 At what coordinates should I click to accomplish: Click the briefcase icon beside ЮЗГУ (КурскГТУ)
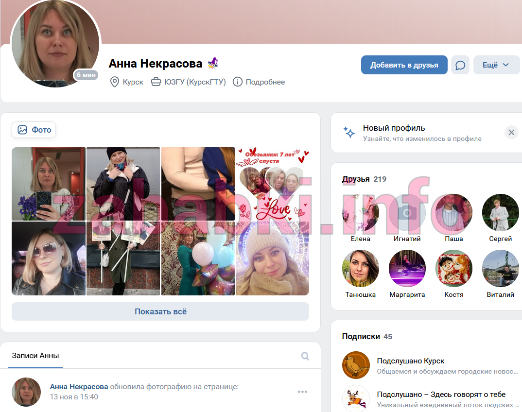[x=156, y=82]
